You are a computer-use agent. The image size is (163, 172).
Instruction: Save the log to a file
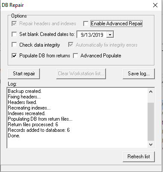pos(139,74)
